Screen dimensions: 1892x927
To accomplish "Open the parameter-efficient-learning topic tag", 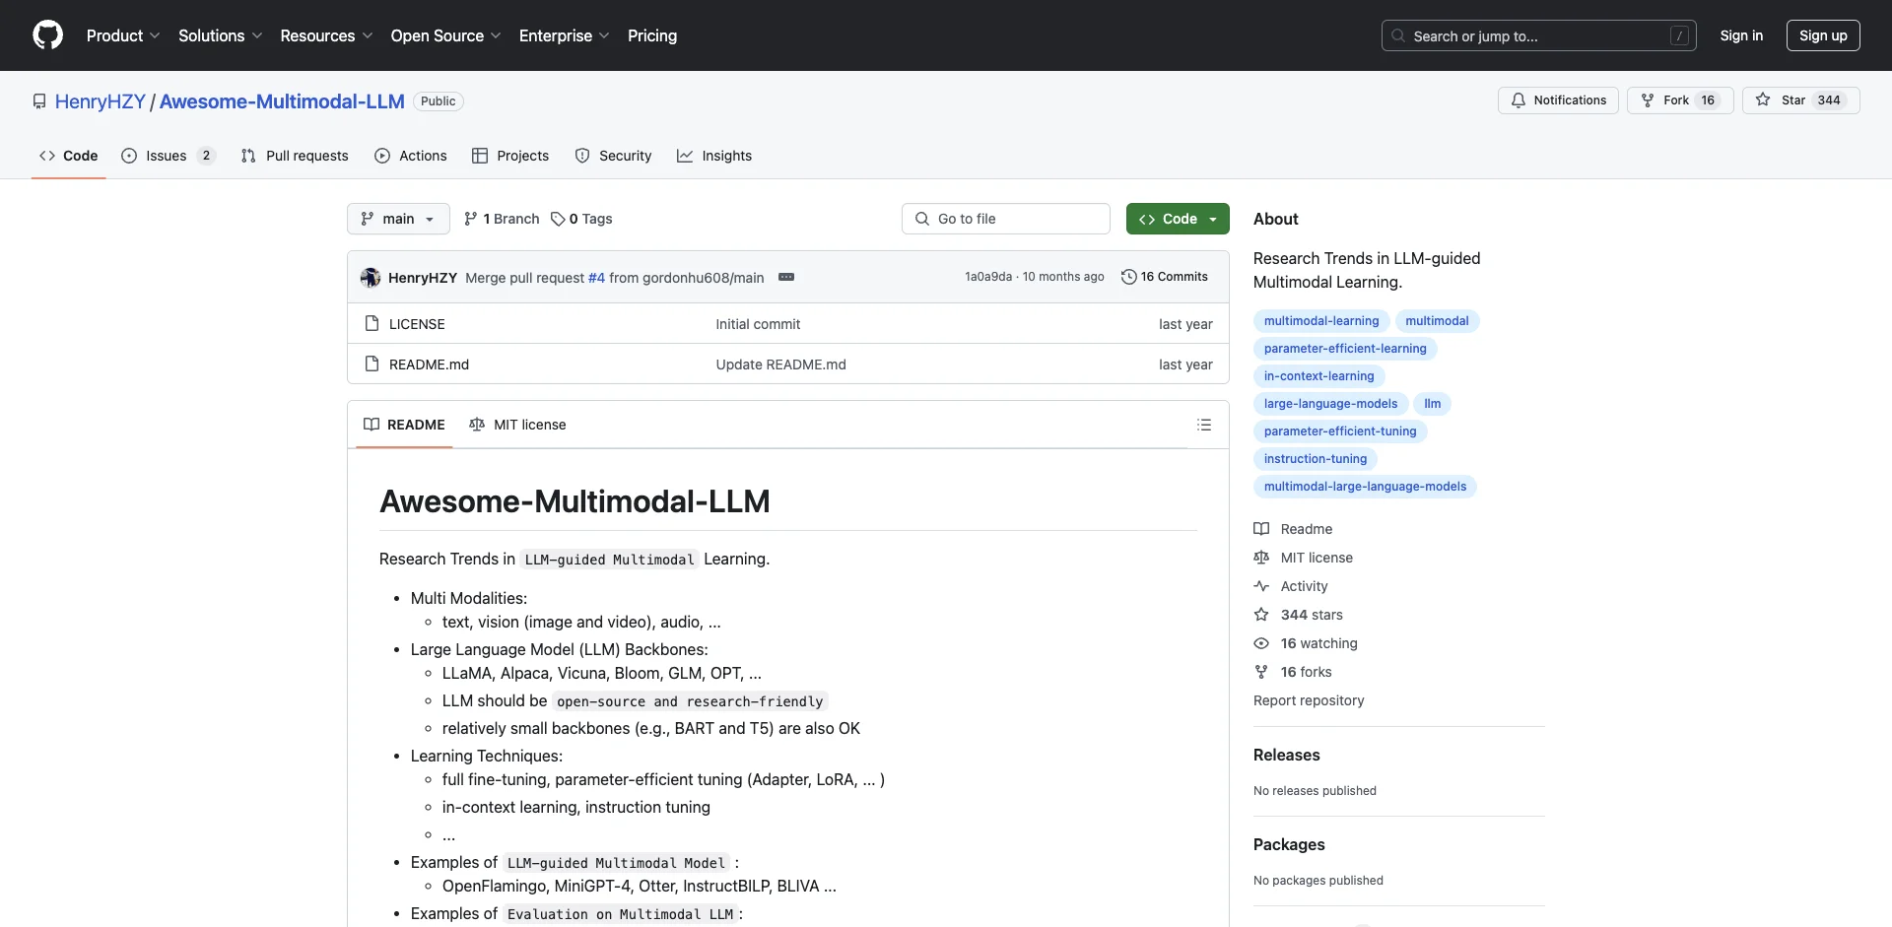I will pos(1345,349).
